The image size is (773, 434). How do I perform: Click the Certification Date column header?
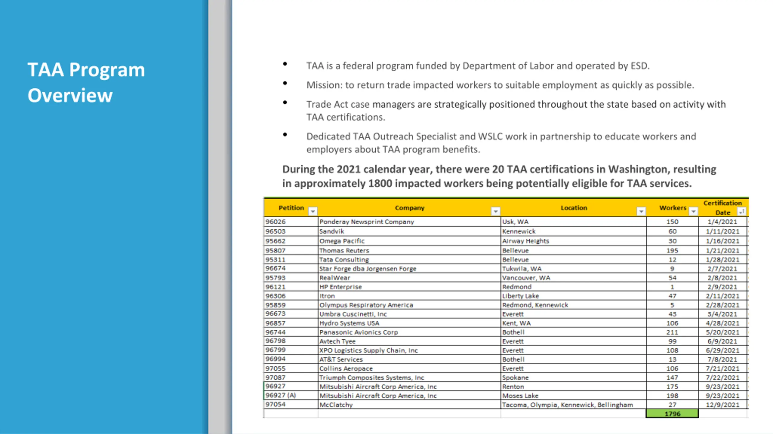(723, 208)
